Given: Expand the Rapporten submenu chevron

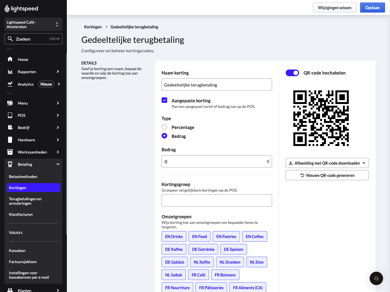Looking at the screenshot, I should coord(58,71).
